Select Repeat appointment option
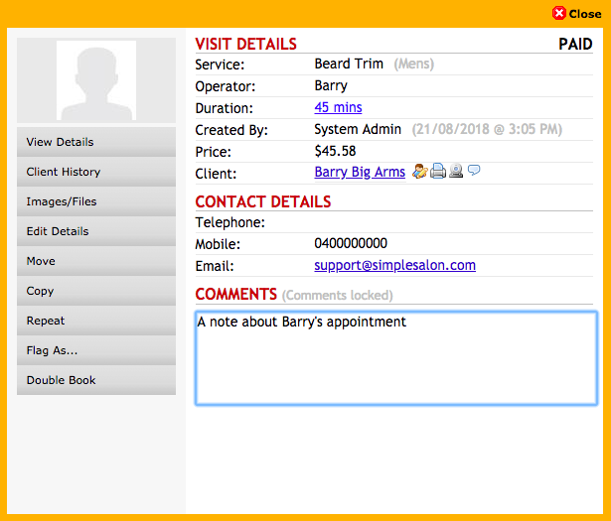The width and height of the screenshot is (611, 521). click(x=96, y=321)
